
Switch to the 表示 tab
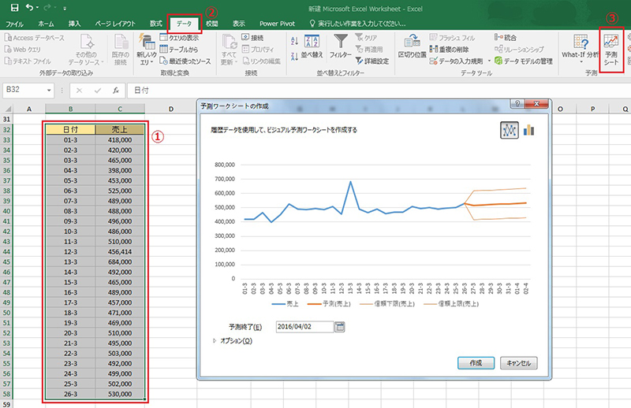pyautogui.click(x=239, y=24)
